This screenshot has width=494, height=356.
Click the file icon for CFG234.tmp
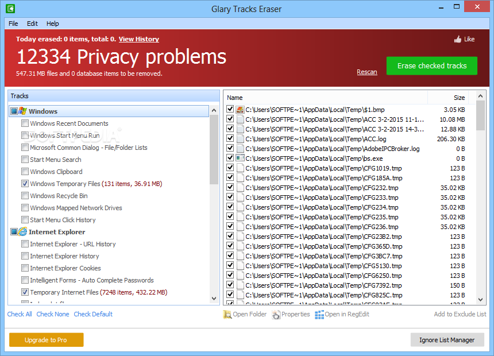[240, 207]
